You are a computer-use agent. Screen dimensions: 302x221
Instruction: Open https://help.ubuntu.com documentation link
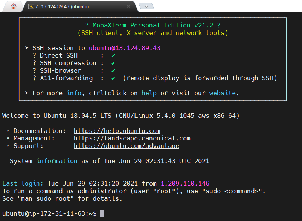117,131
